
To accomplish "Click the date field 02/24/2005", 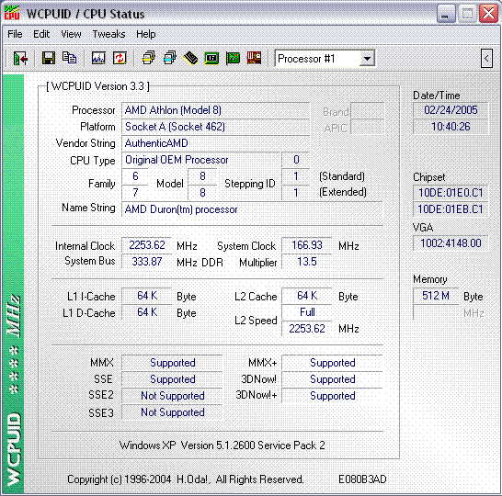I will click(451, 110).
